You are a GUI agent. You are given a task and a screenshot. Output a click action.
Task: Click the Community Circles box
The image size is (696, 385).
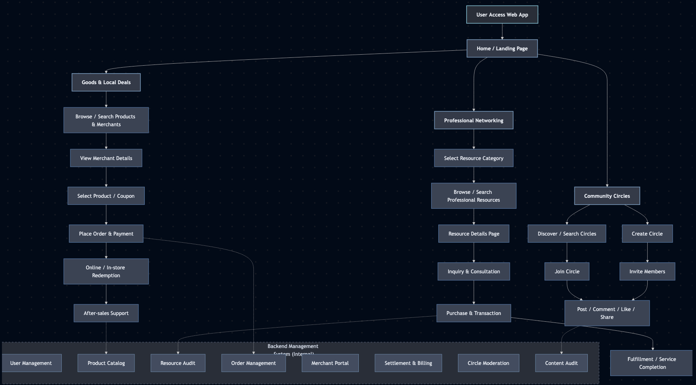tap(607, 195)
